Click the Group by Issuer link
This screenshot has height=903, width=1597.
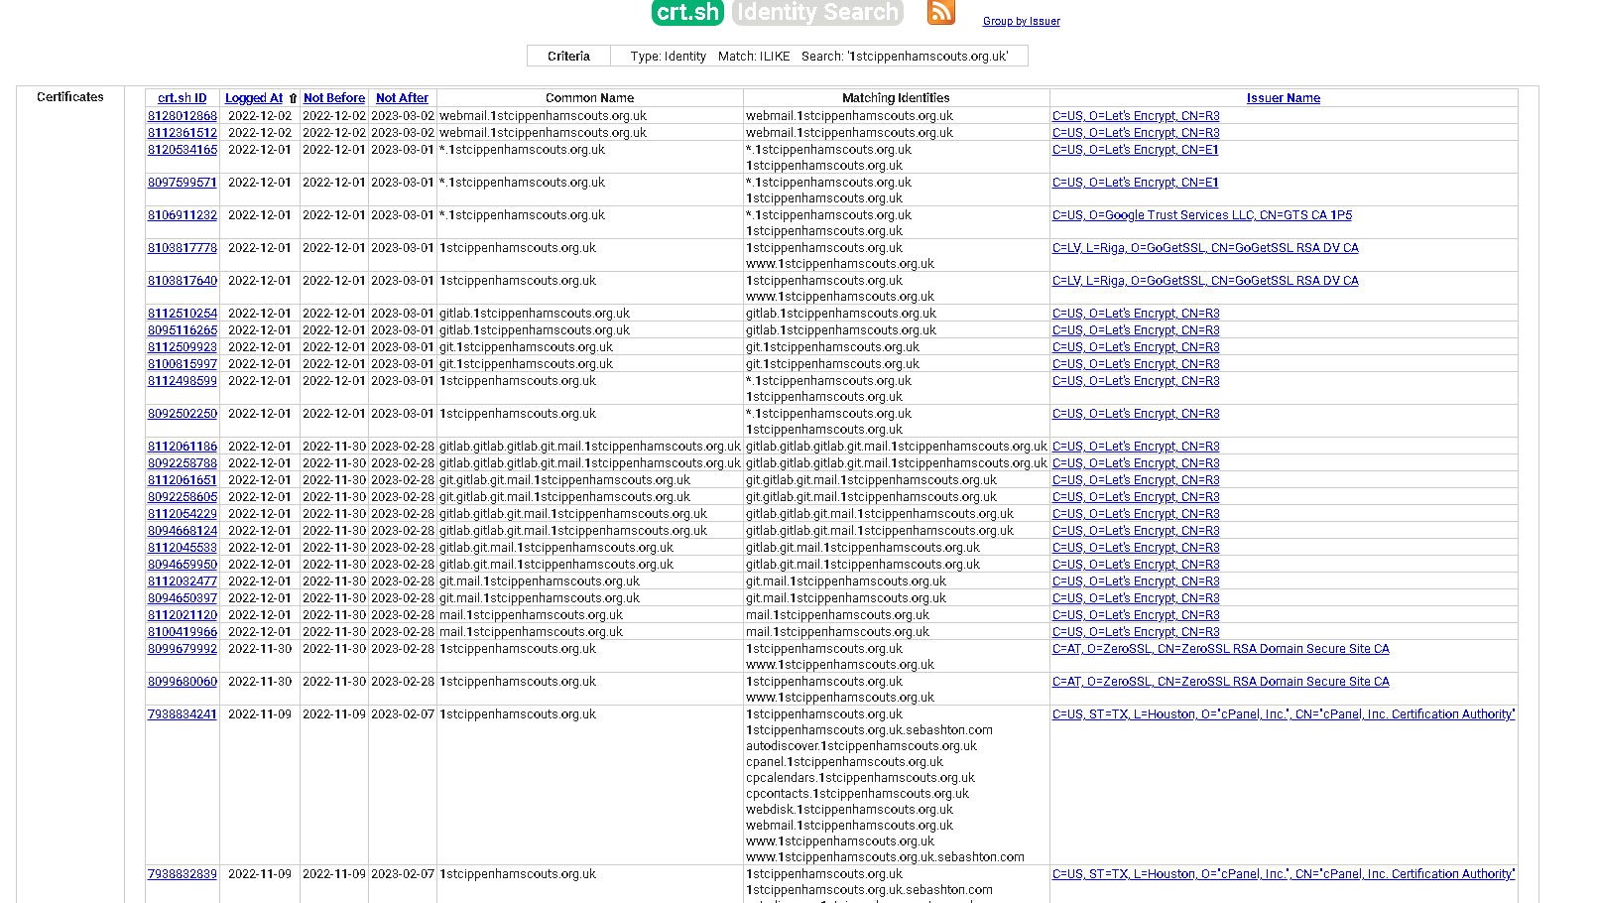pos(1021,21)
